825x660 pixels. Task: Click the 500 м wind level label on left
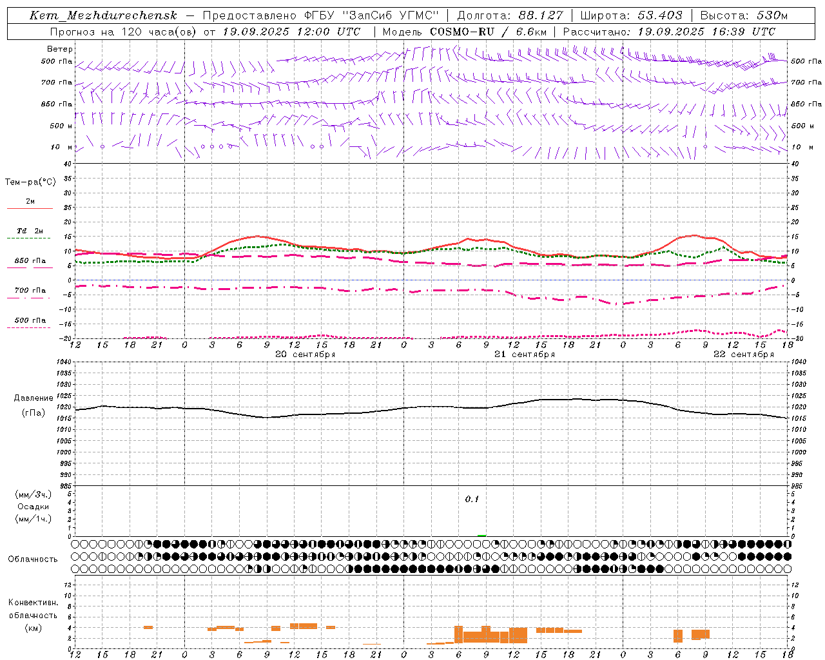click(61, 126)
